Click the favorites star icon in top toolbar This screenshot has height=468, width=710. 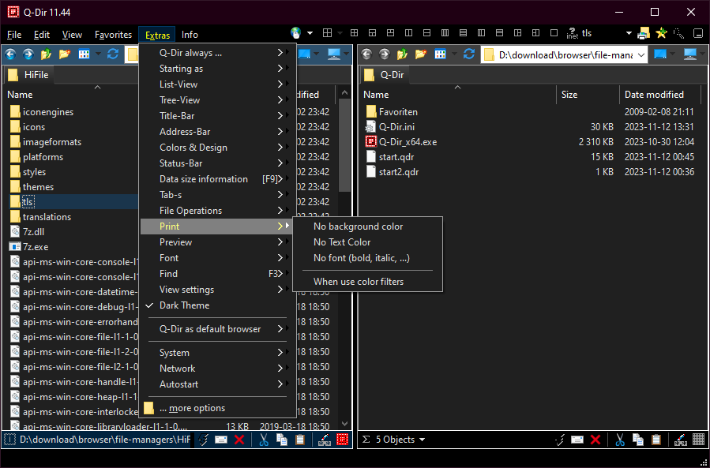point(661,34)
